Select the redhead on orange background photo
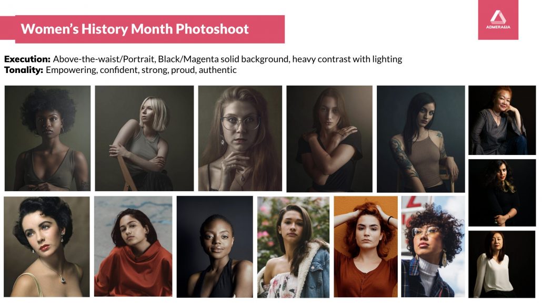The height and width of the screenshot is (303, 542). click(x=366, y=247)
